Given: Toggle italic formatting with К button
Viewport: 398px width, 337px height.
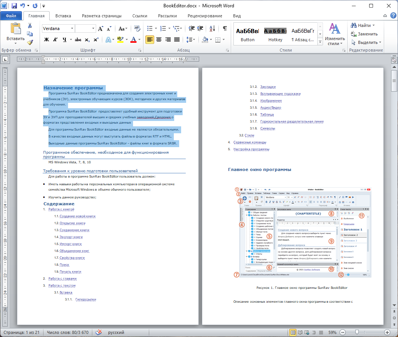Looking at the screenshot, I should [x=55, y=39].
